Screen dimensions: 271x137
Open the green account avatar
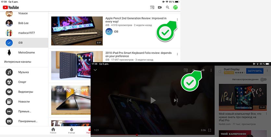[x=176, y=7]
